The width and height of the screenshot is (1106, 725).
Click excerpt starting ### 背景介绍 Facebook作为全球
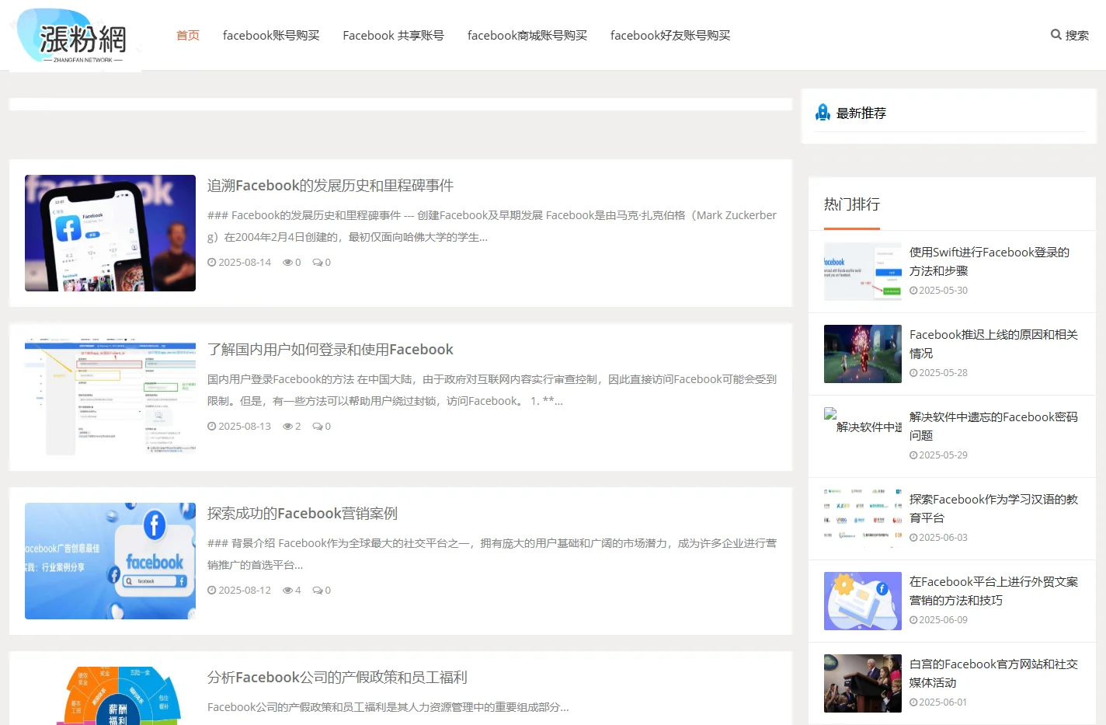click(492, 554)
